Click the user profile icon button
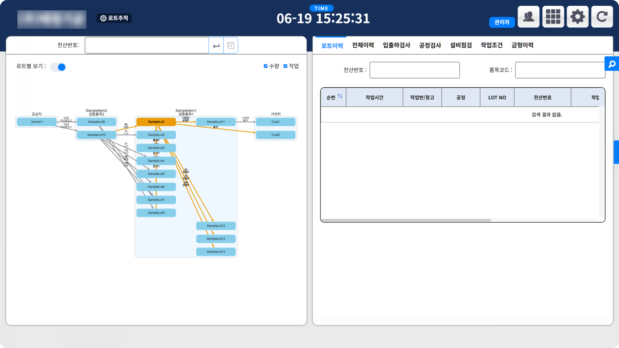The image size is (619, 348). (x=528, y=17)
